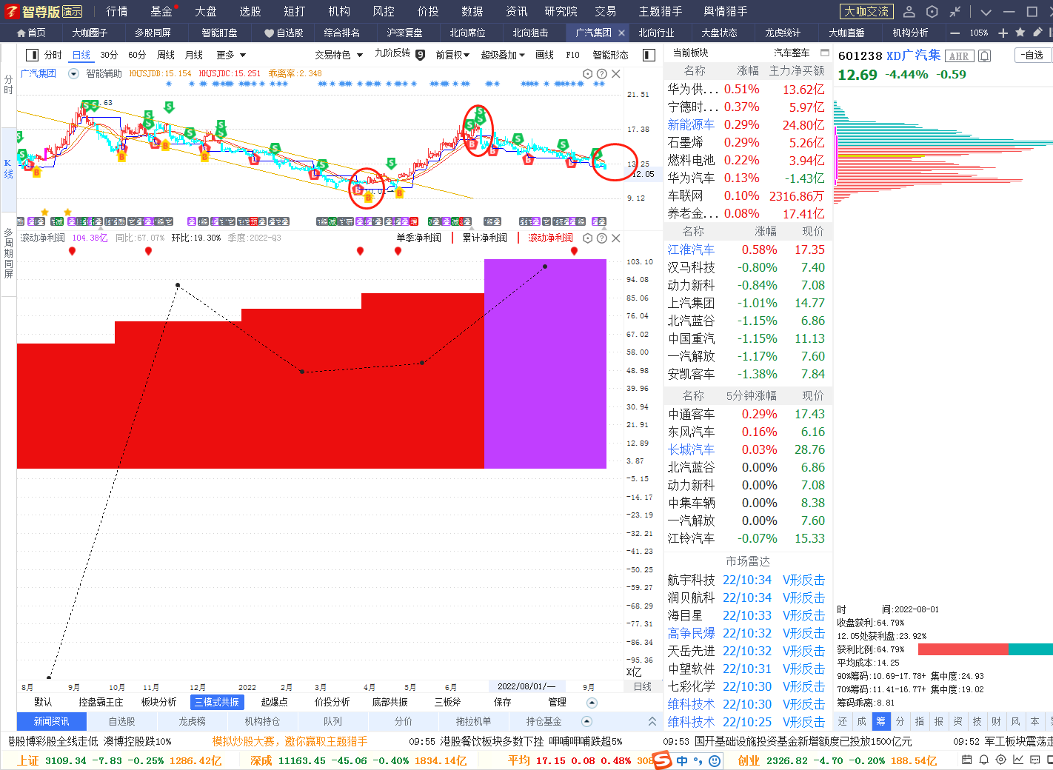Open the 新闻资讯 bottom tab

click(x=52, y=721)
